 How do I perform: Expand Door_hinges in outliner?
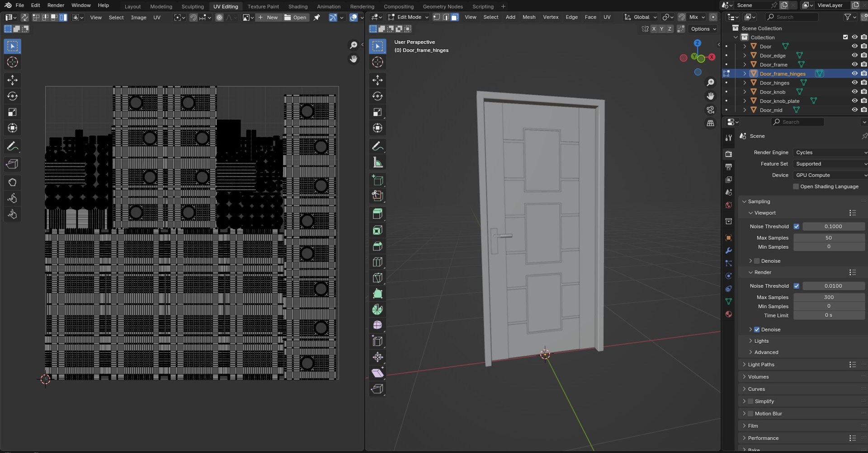(745, 83)
